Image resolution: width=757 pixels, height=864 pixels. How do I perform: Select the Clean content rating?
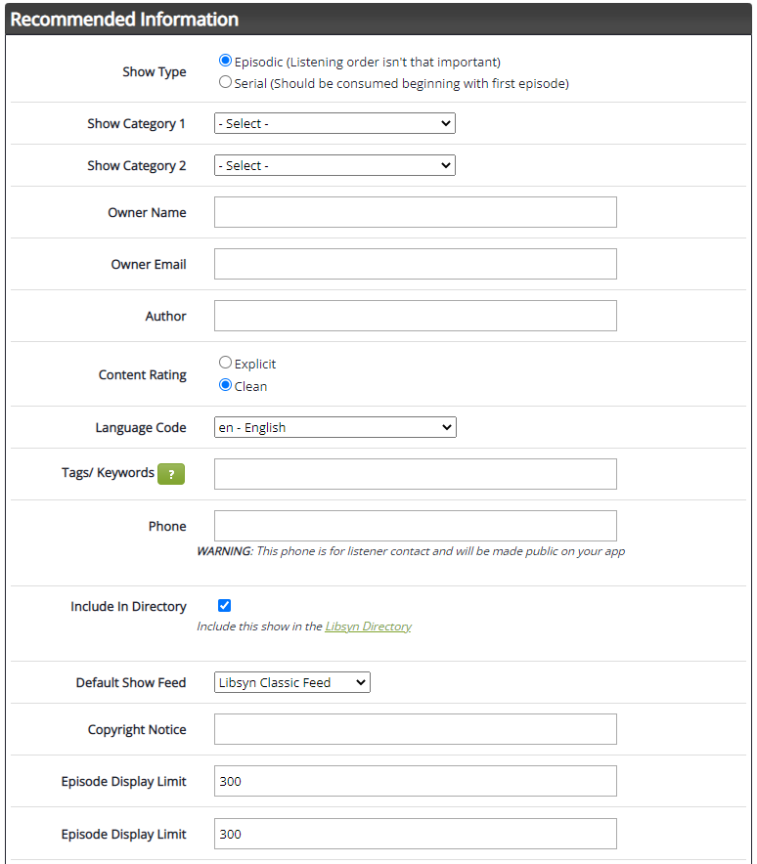click(x=225, y=385)
